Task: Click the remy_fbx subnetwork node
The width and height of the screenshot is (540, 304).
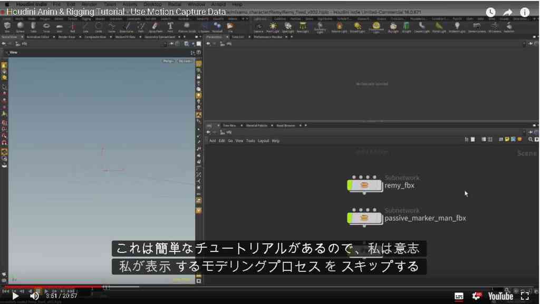Action: pos(364,185)
